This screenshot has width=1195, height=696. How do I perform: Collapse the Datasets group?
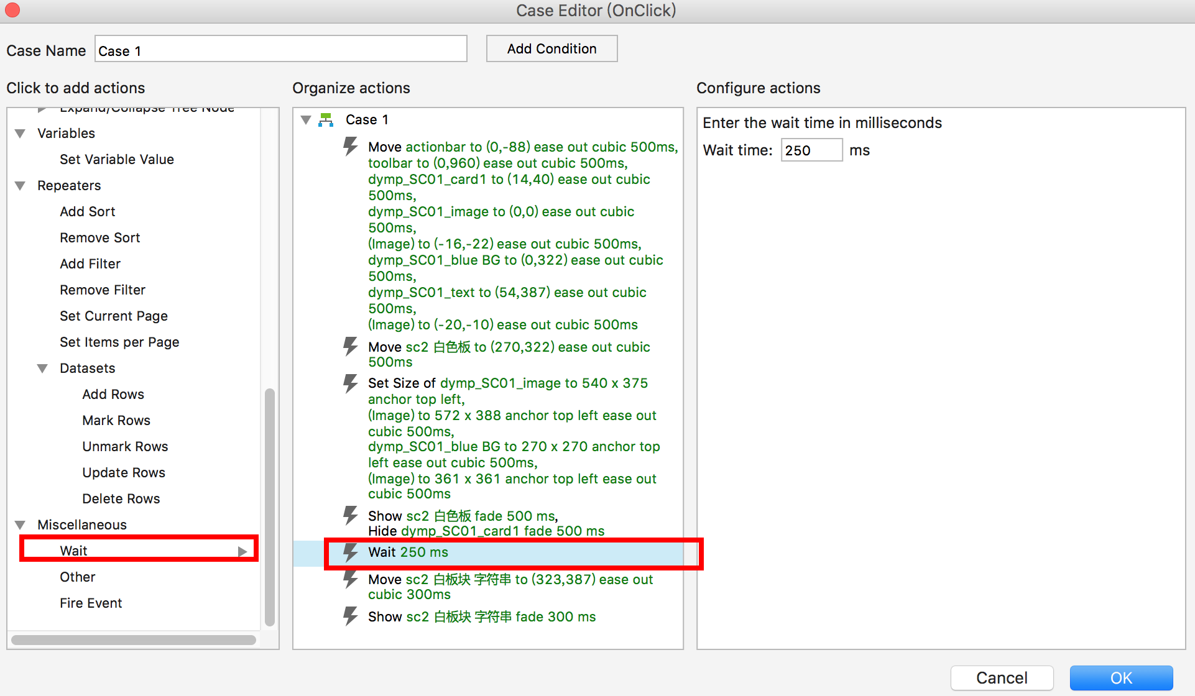42,368
